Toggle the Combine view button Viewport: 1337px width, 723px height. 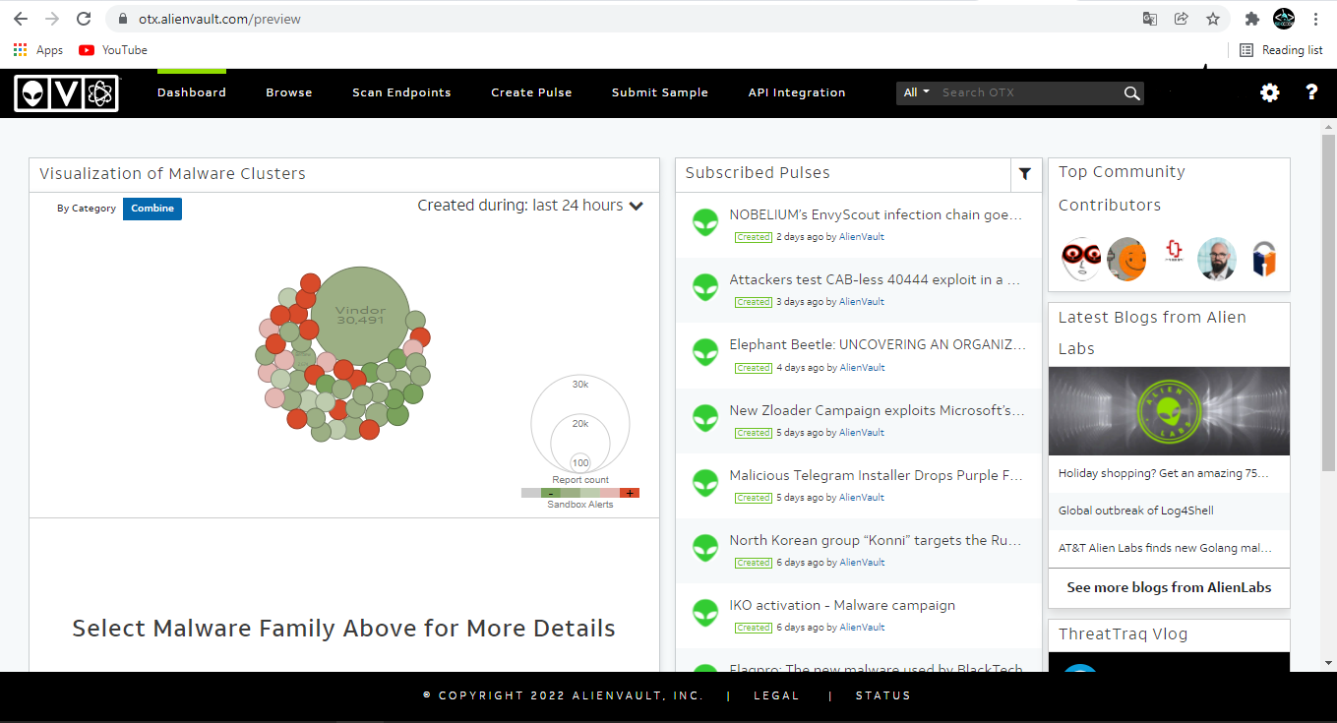(x=152, y=209)
